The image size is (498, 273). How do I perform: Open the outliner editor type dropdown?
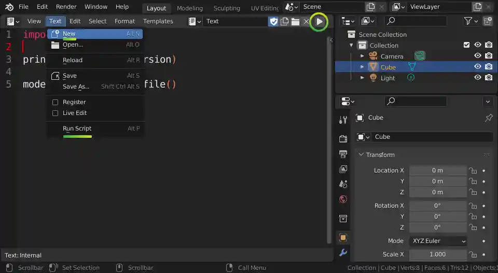click(348, 21)
